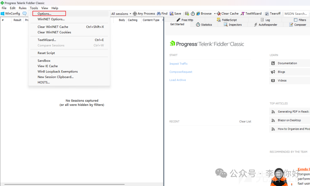Choose WinINET Options... menu entry
Screen dimensions: 310x186
(x=69, y=19)
